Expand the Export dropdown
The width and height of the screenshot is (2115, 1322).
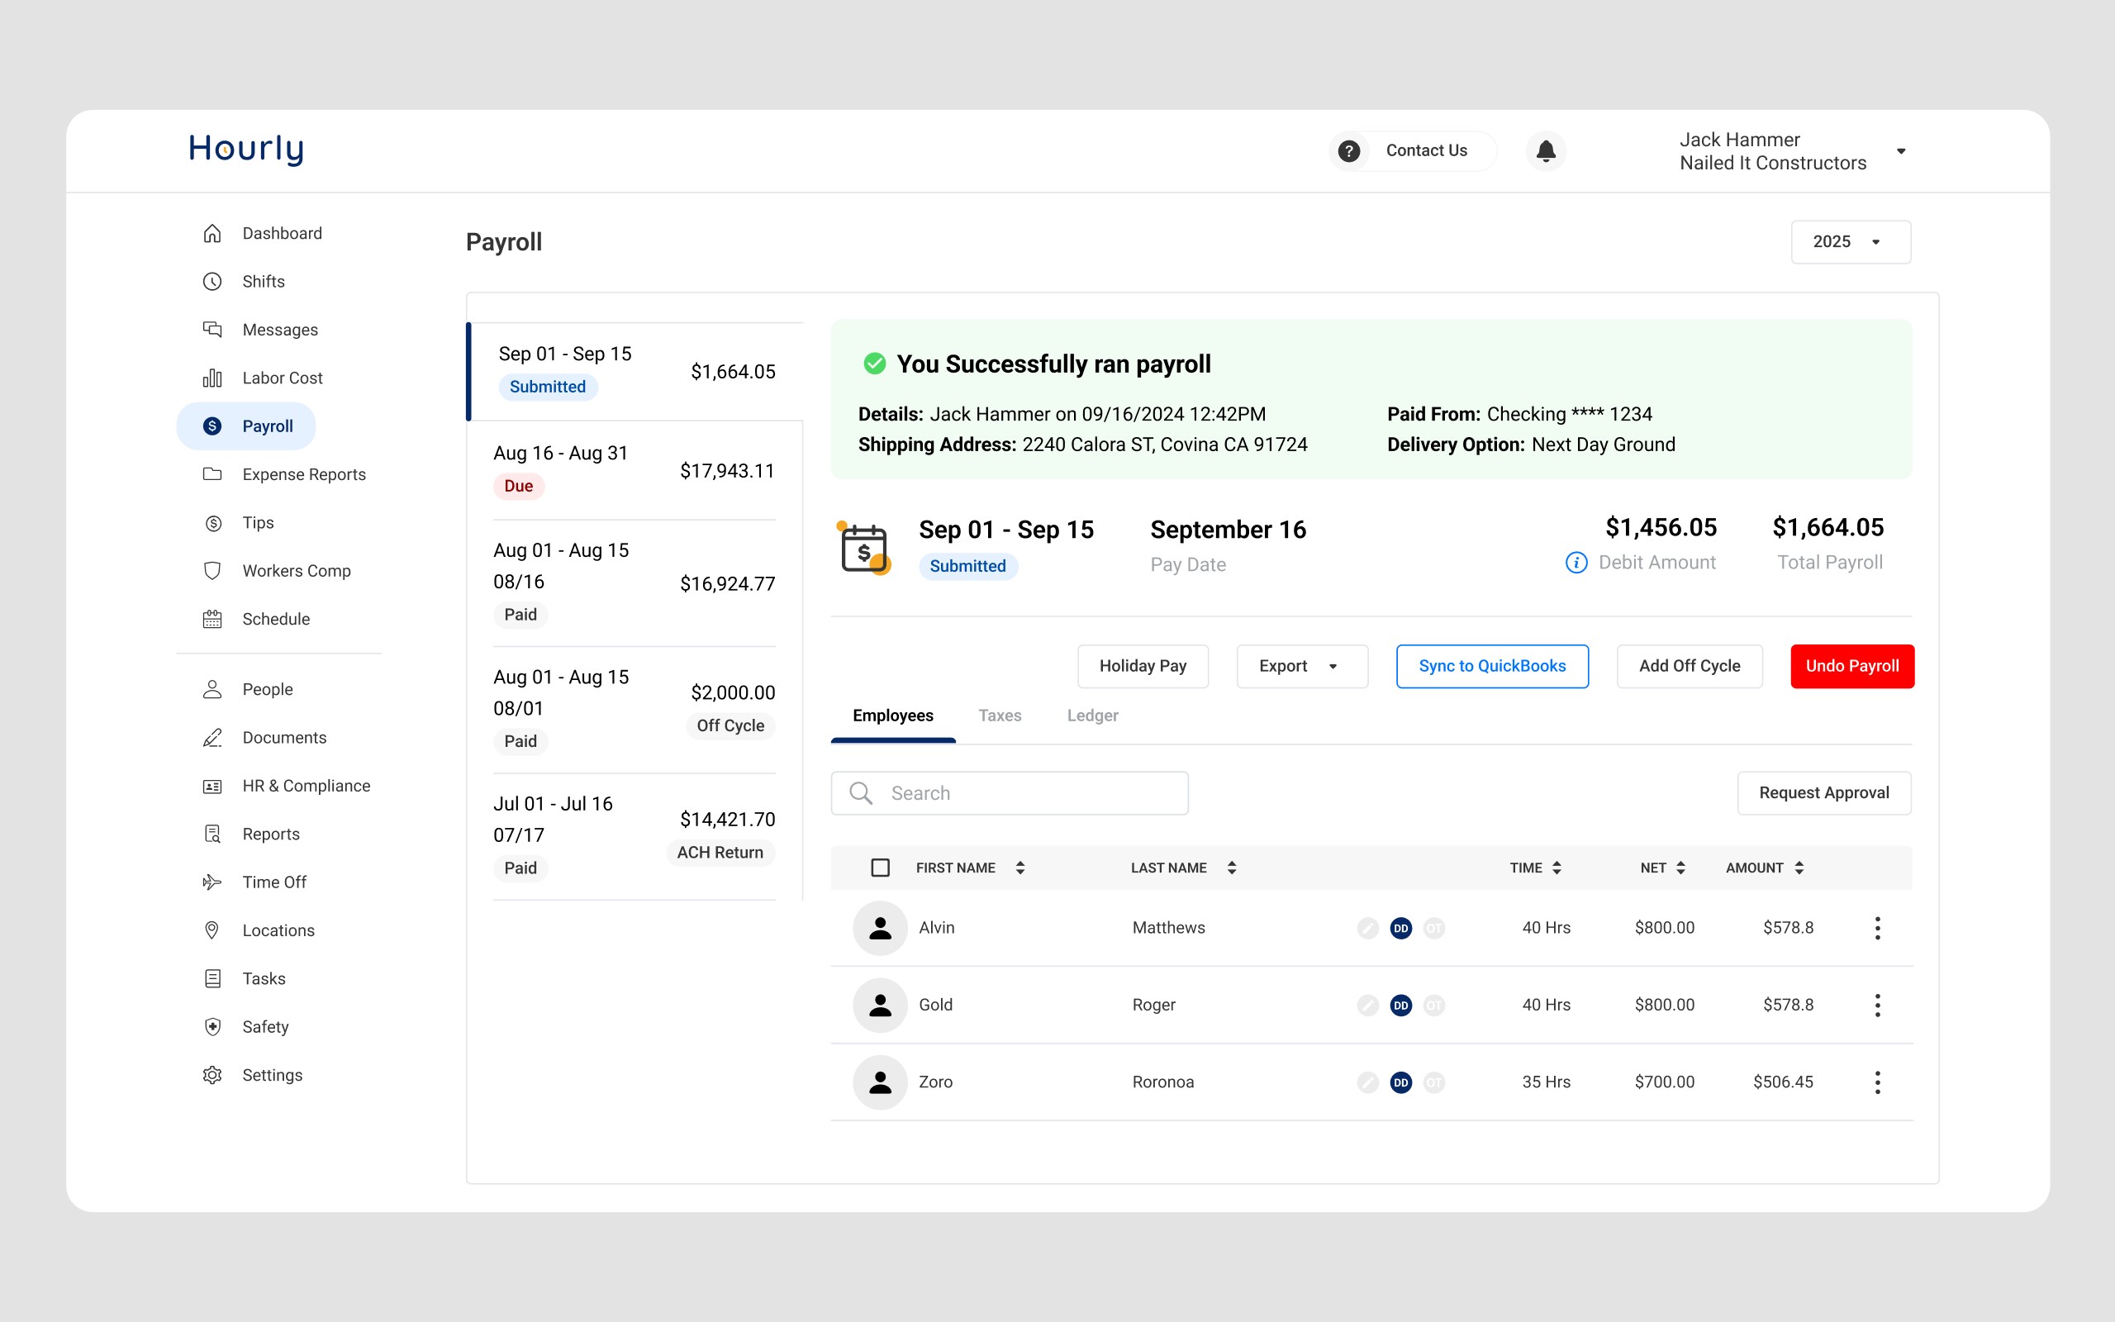(1300, 666)
